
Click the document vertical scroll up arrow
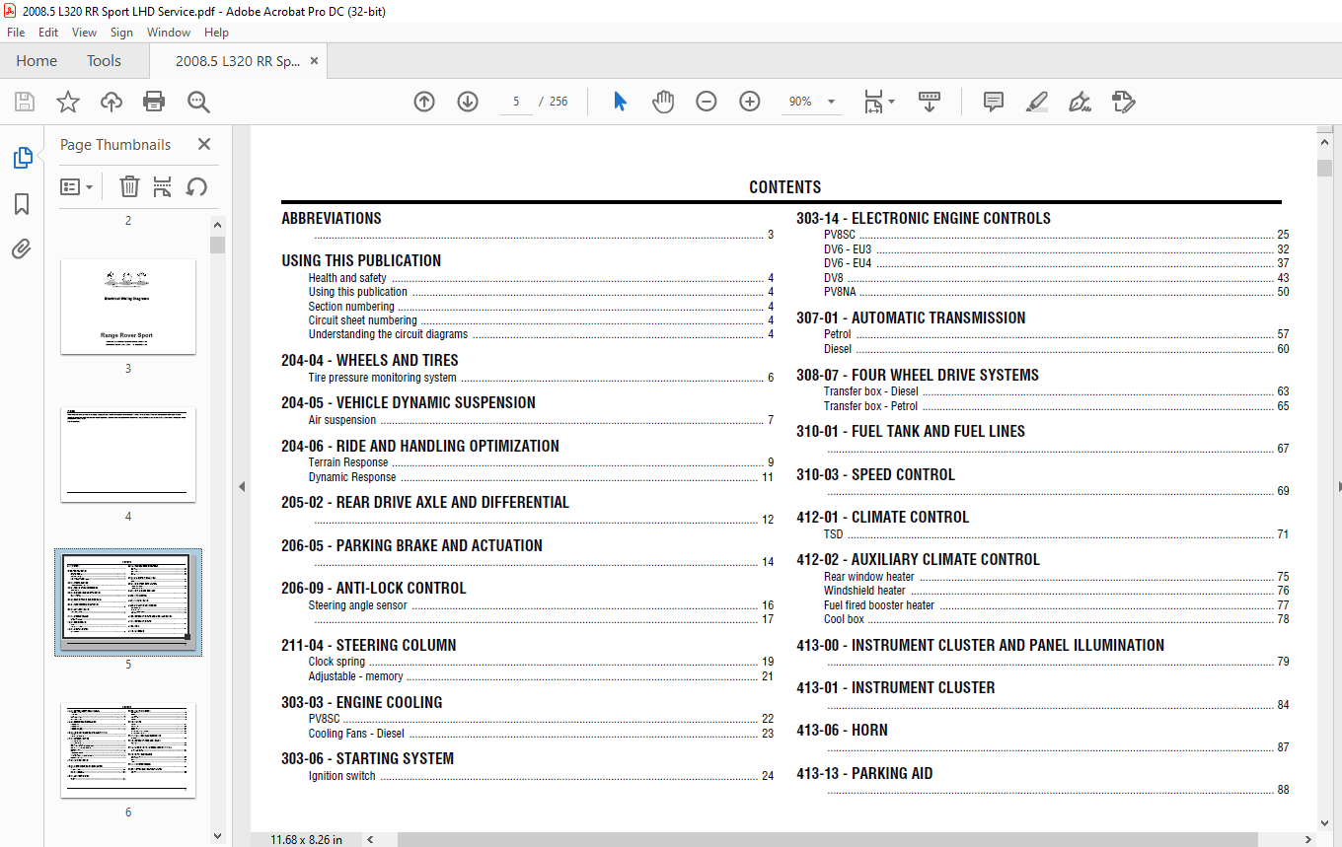[x=1325, y=142]
